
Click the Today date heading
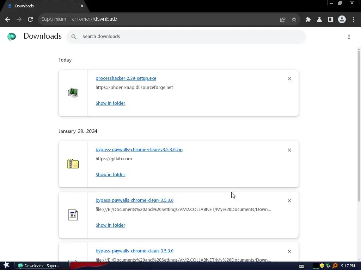[x=65, y=60]
